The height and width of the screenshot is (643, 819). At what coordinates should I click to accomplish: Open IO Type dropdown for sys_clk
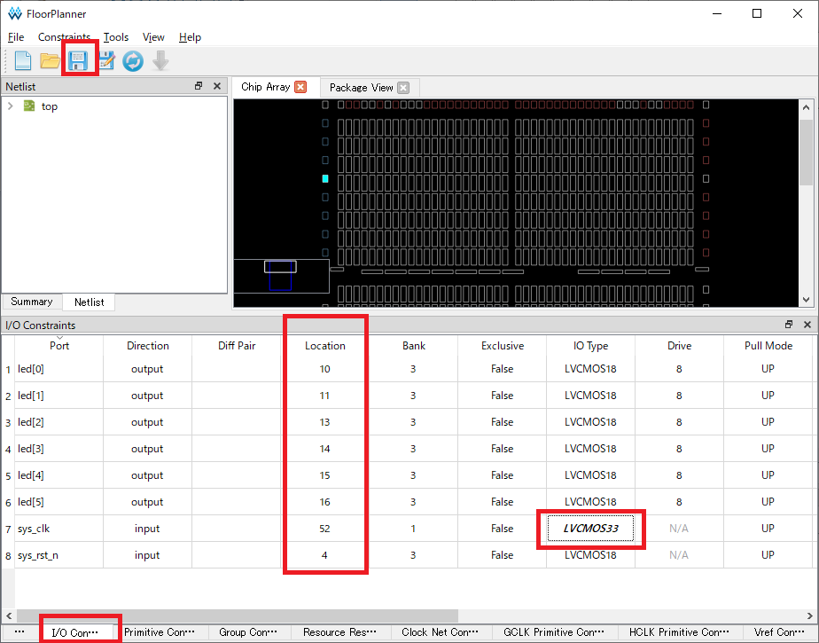tap(590, 529)
